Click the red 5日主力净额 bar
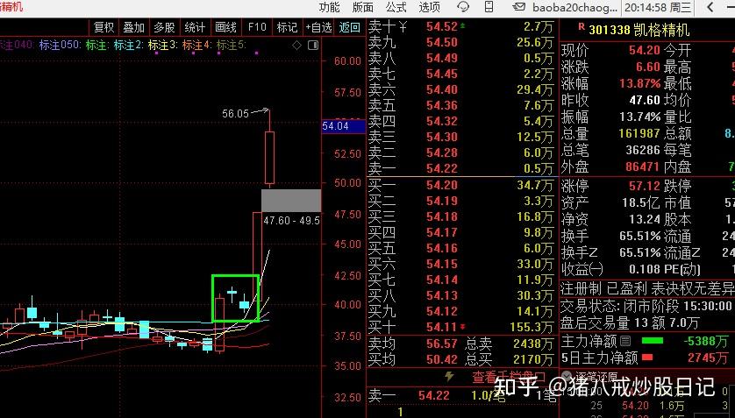 647,358
